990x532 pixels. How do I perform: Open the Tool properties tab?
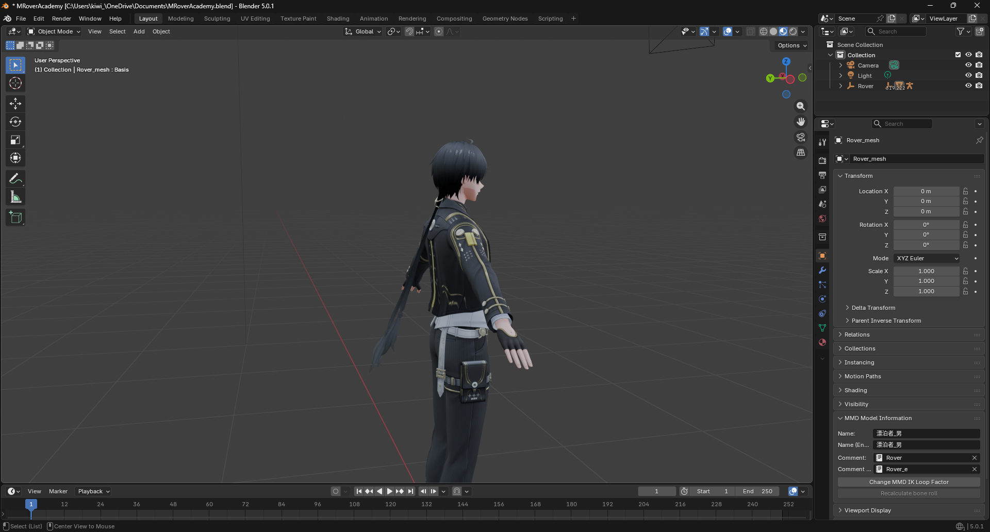tap(822, 142)
